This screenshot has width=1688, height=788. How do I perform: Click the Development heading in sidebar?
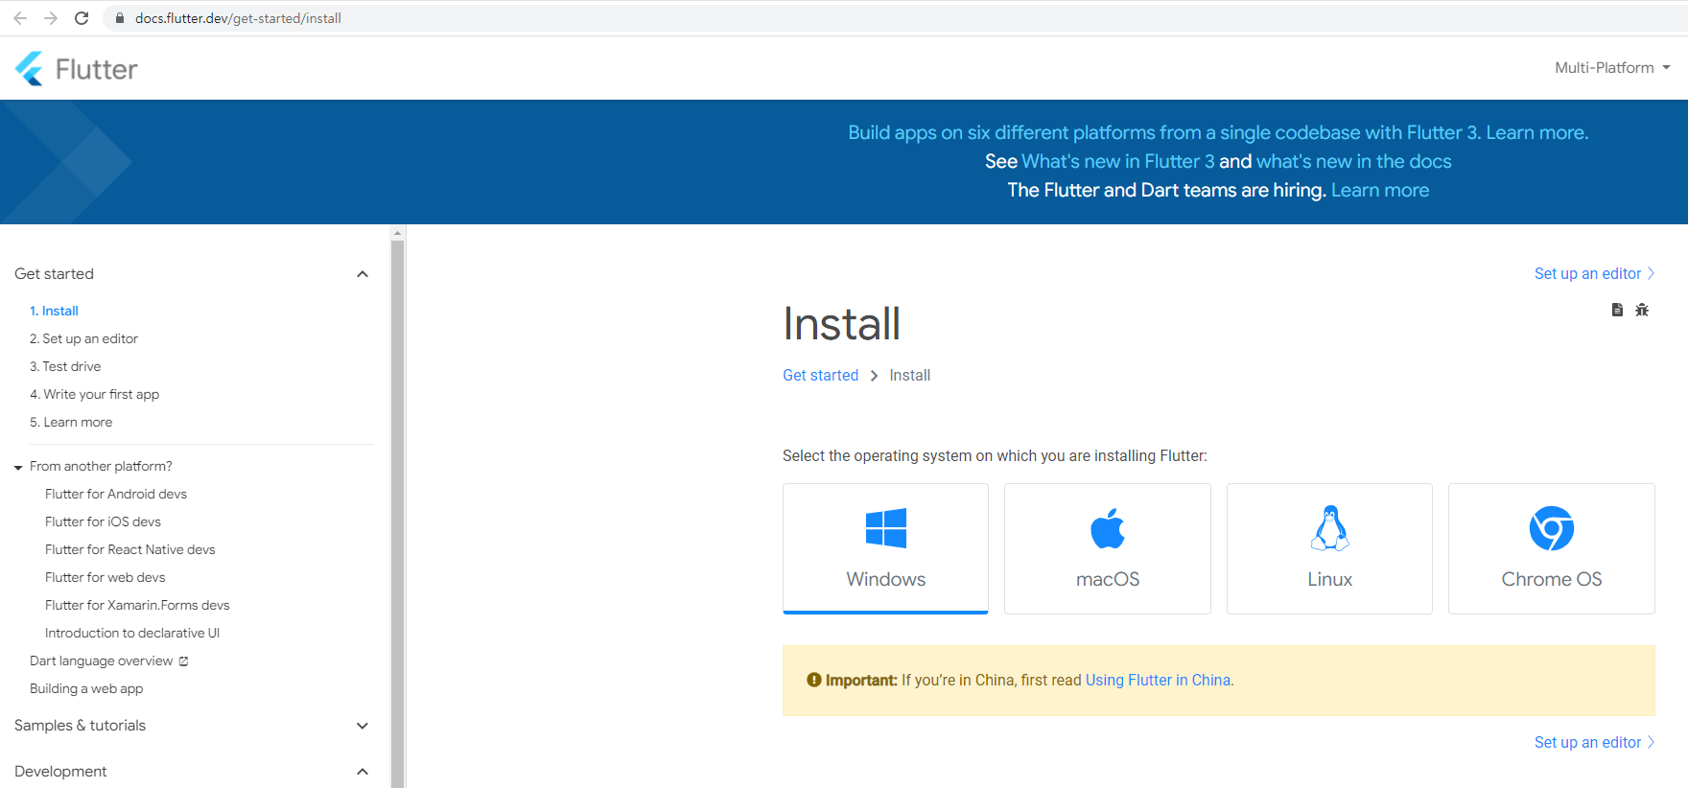(x=60, y=772)
